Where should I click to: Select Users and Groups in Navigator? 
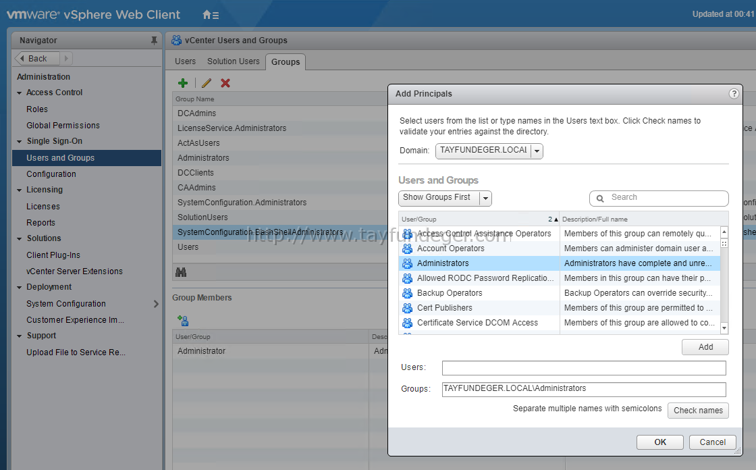tap(87, 158)
